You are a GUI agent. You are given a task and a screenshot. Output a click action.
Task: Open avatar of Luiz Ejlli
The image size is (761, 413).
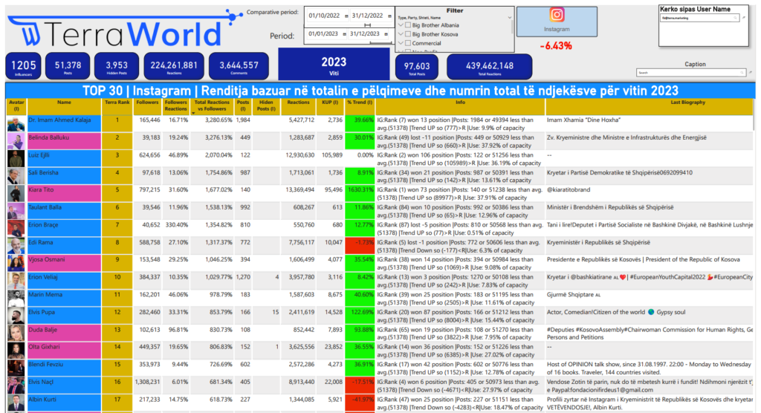click(x=16, y=158)
